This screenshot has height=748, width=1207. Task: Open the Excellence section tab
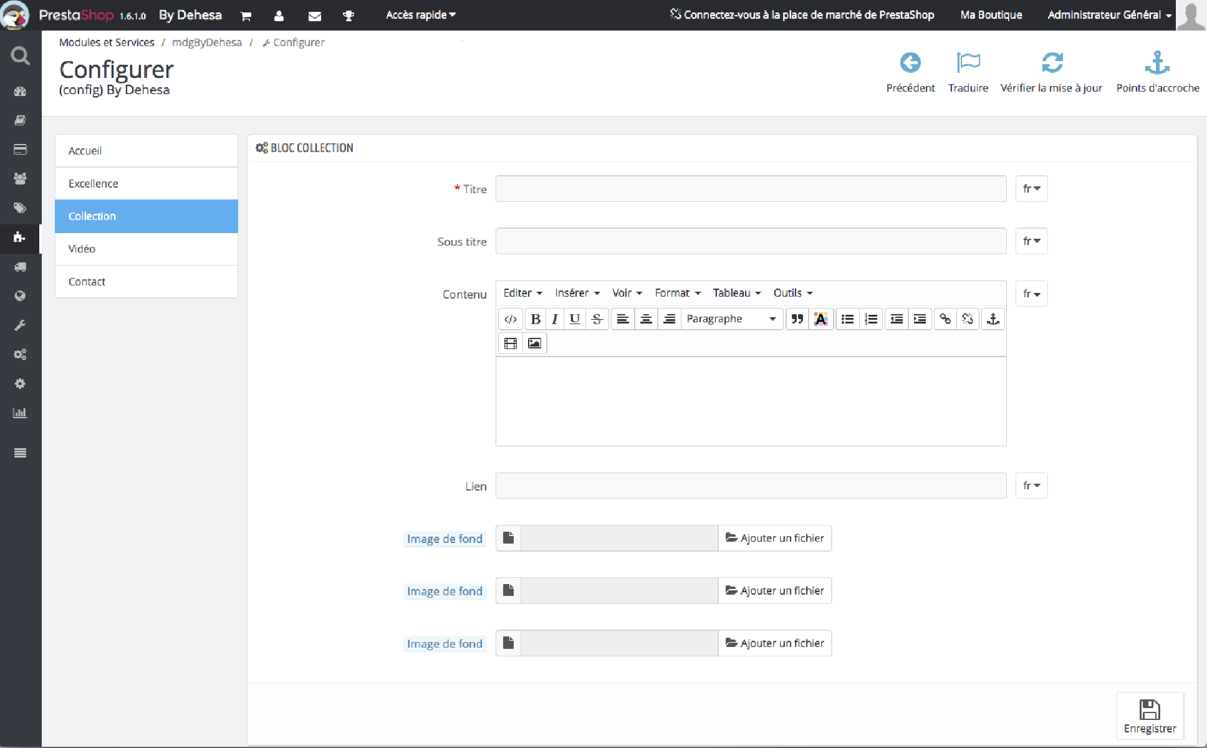146,183
